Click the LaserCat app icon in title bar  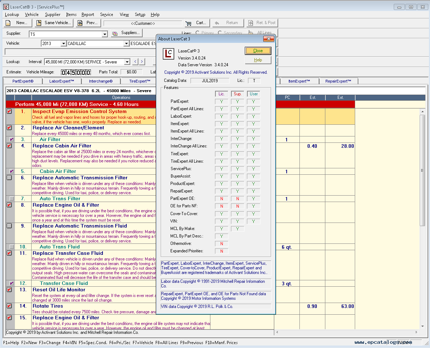point(6,7)
